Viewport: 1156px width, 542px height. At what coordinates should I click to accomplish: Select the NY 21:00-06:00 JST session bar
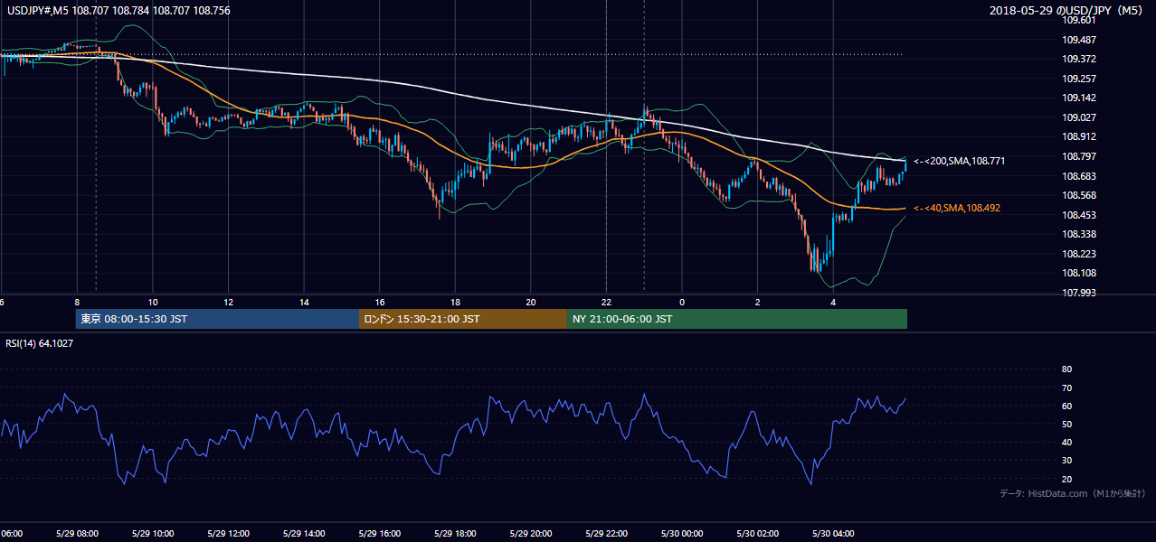pos(737,319)
